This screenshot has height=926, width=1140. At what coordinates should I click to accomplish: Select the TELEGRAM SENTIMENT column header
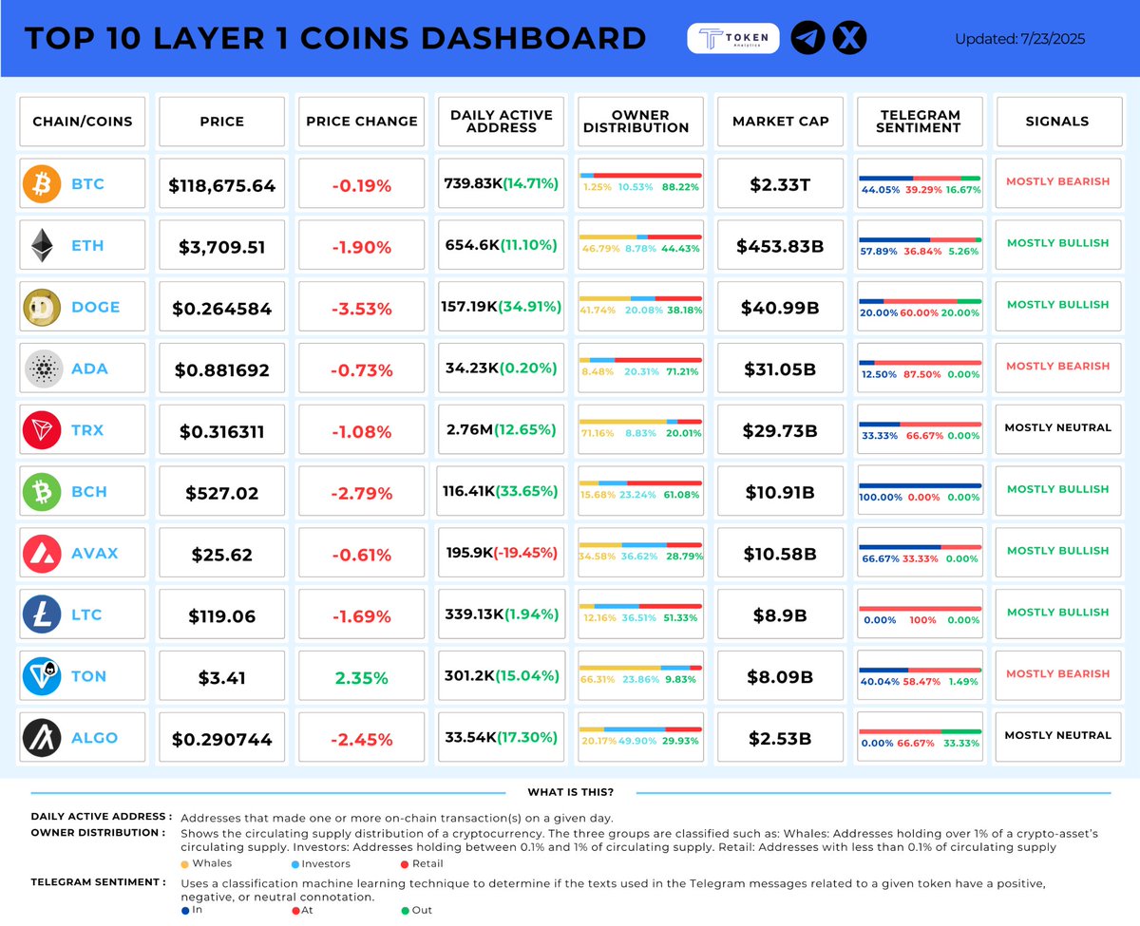click(x=920, y=121)
